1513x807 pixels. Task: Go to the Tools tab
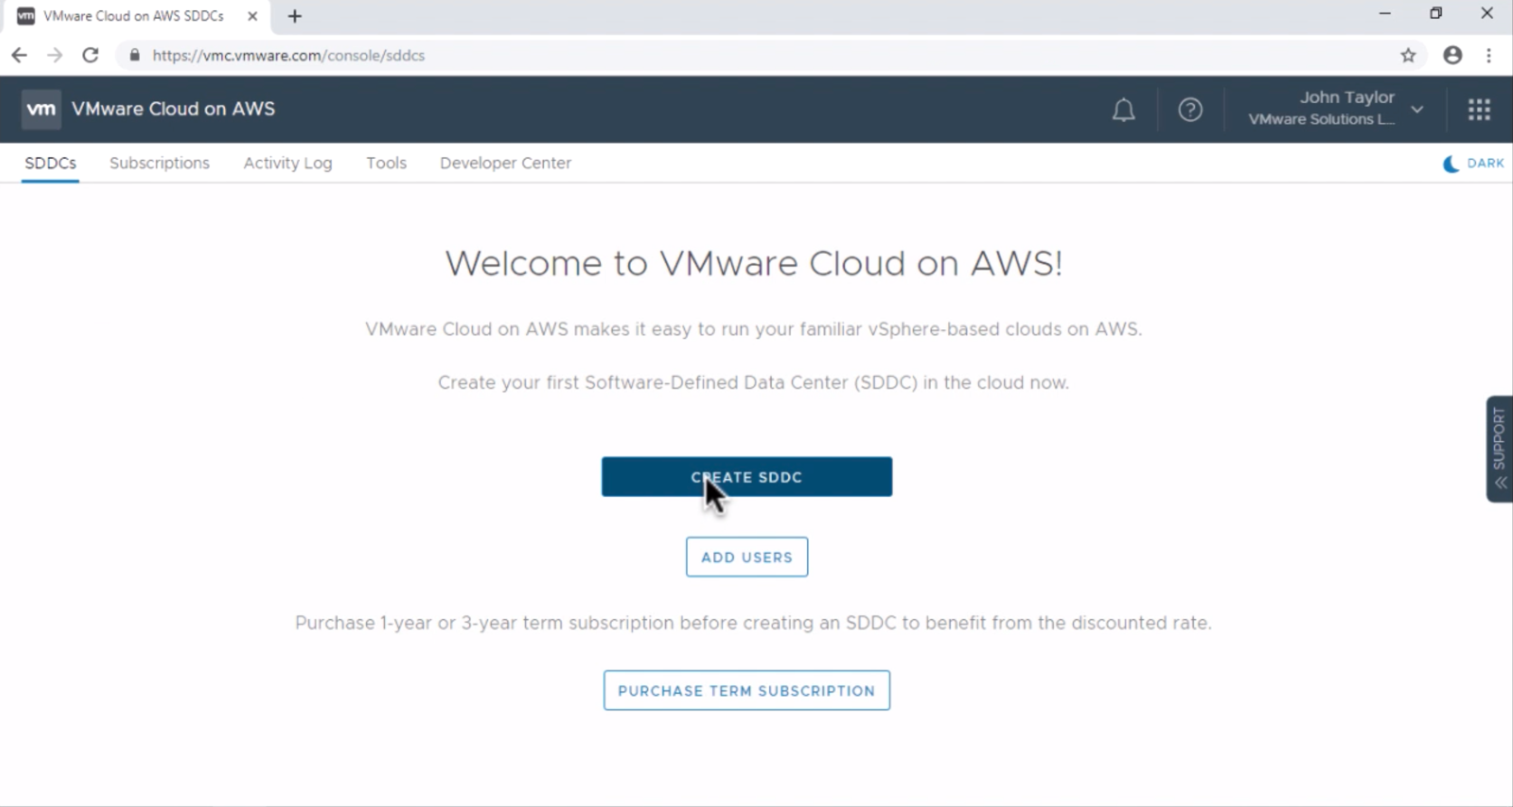[386, 164]
